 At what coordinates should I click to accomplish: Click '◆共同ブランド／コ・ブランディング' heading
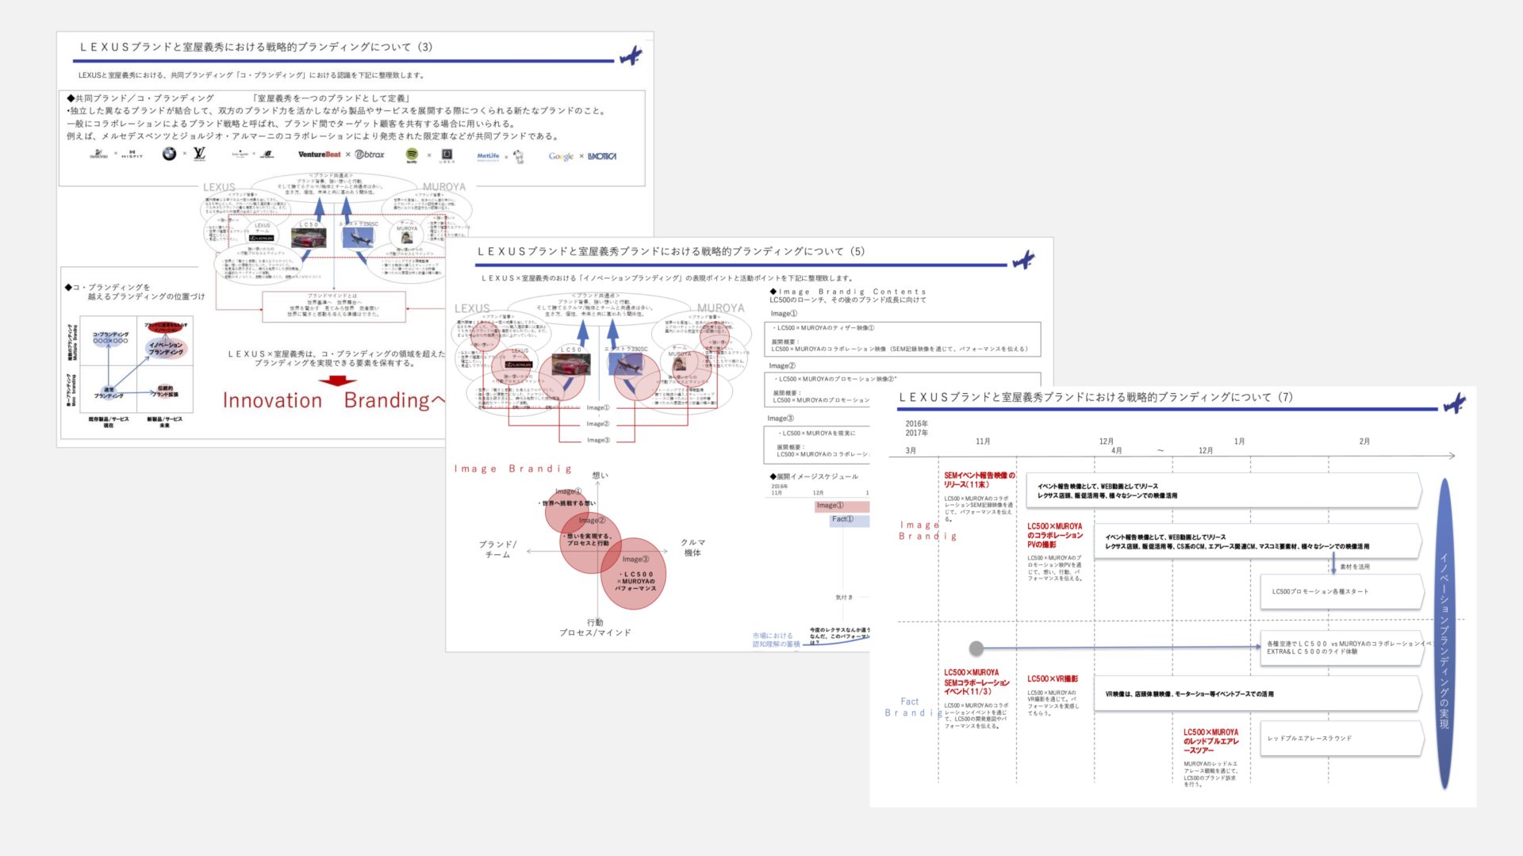coord(140,98)
